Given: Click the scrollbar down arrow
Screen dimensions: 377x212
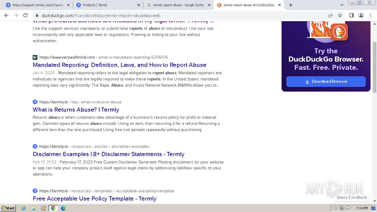Looking at the screenshot, I should (375, 201).
